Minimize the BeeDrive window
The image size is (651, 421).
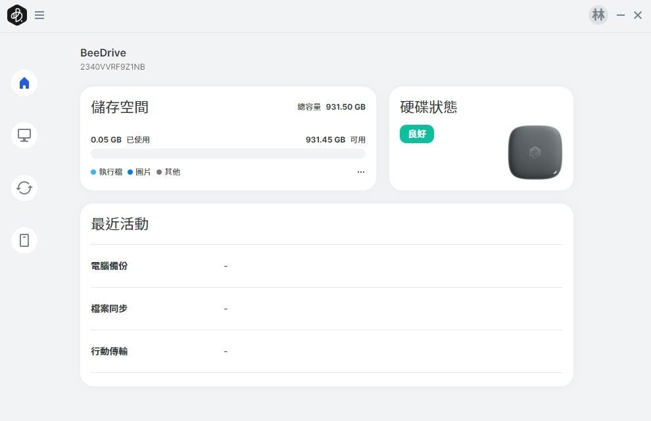[x=621, y=15]
